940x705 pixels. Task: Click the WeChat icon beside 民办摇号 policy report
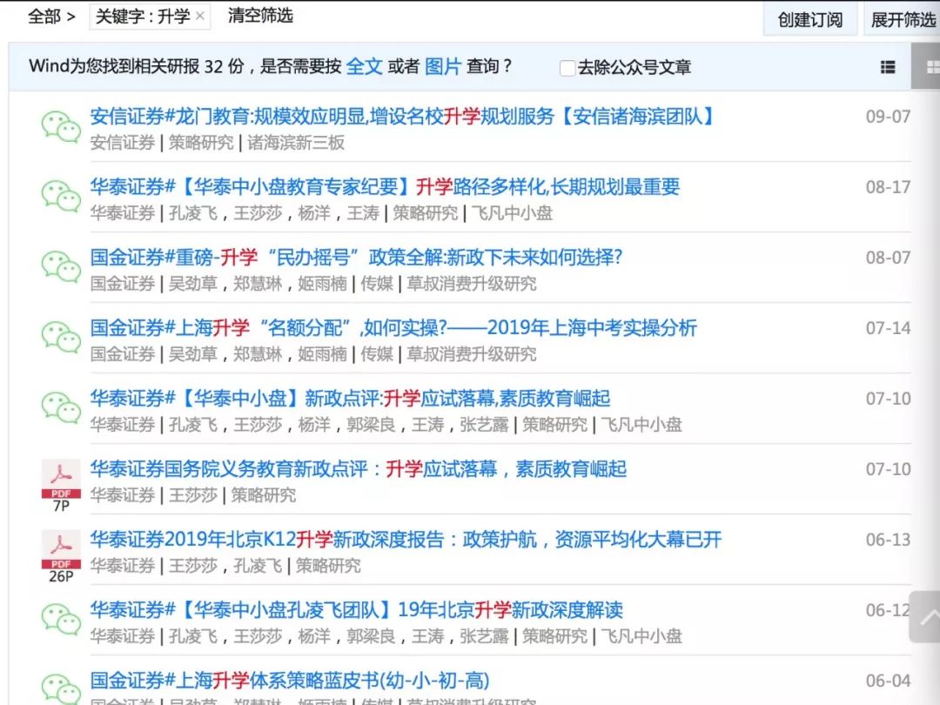61,267
